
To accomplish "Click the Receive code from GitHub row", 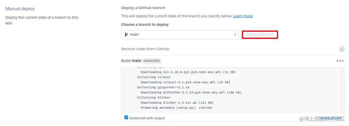I will pyautogui.click(x=233, y=49).
